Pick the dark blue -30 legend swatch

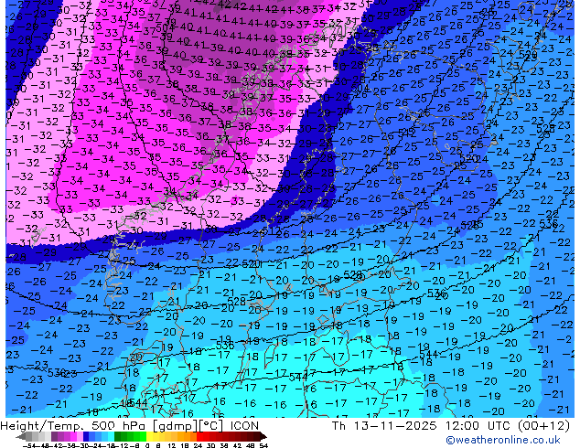pyautogui.click(x=86, y=436)
